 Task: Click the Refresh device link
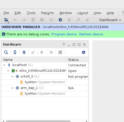pos(91,34)
